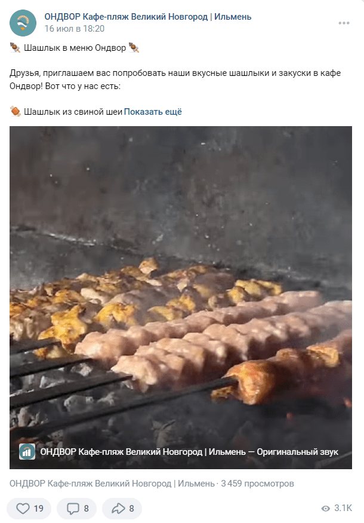
Task: Open the three-dot post options menu
Action: coord(344,23)
